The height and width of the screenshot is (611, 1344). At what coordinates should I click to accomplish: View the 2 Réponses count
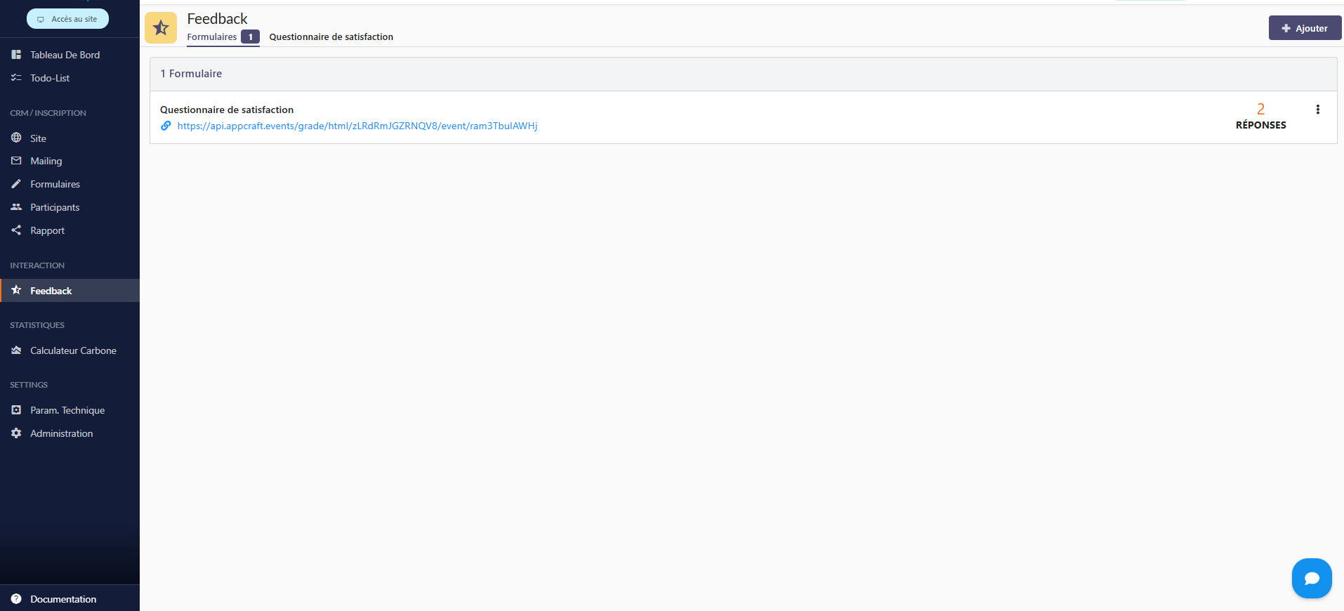[x=1260, y=117]
